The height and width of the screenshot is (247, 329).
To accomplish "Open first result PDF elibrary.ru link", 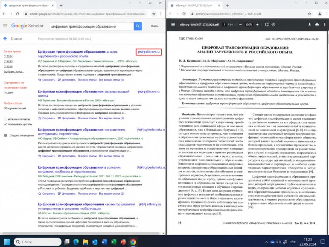I will point(148,52).
